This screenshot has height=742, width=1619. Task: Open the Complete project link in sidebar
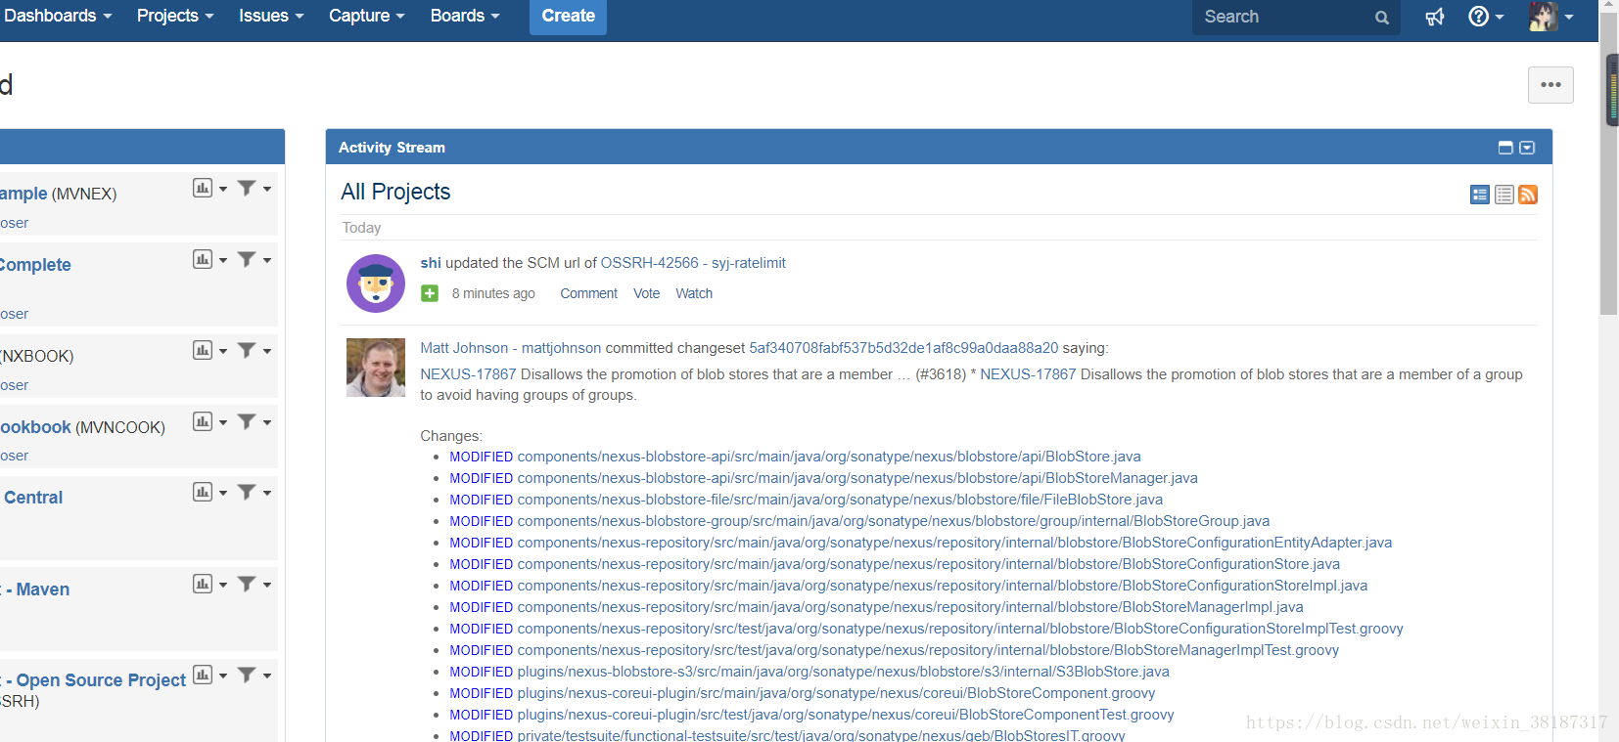click(35, 265)
